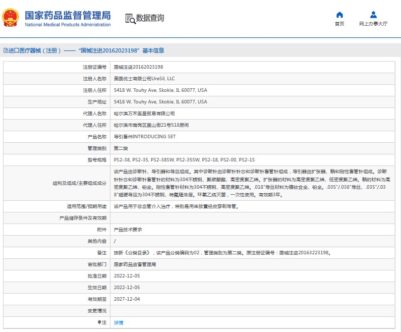Click the 生产地址 address value
The image size is (401, 332).
coord(160,102)
